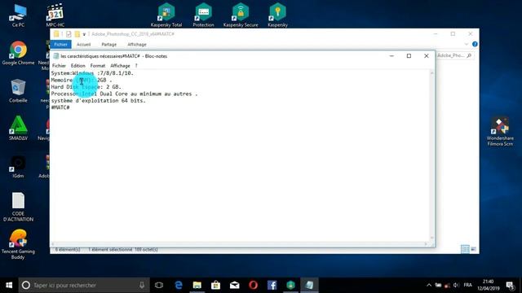This screenshot has width=522, height=293.
Task: Show hidden tray icons chevron
Action: click(x=429, y=285)
